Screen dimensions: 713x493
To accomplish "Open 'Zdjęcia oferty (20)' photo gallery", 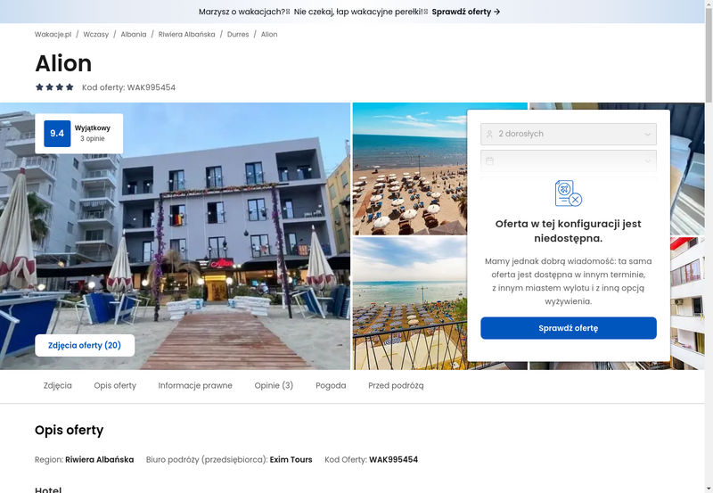I will pos(85,345).
